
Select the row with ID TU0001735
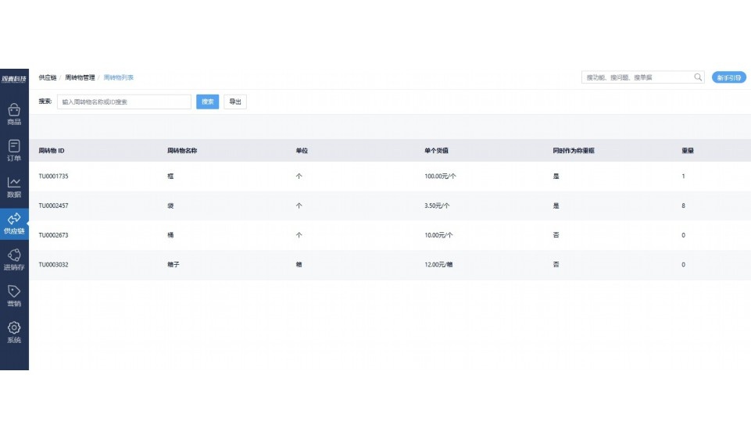(53, 177)
